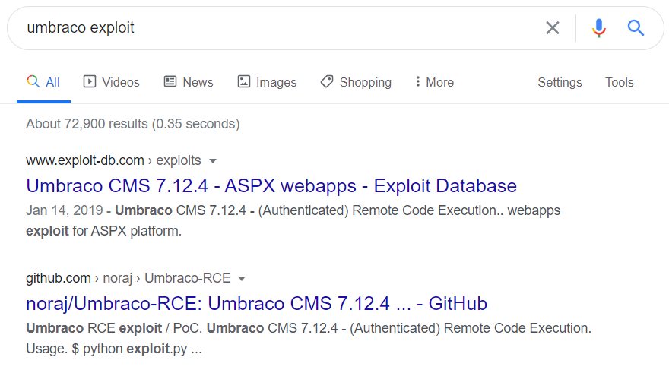Clear the search query with the X icon
Screen dimensions: 669x370
tap(553, 28)
